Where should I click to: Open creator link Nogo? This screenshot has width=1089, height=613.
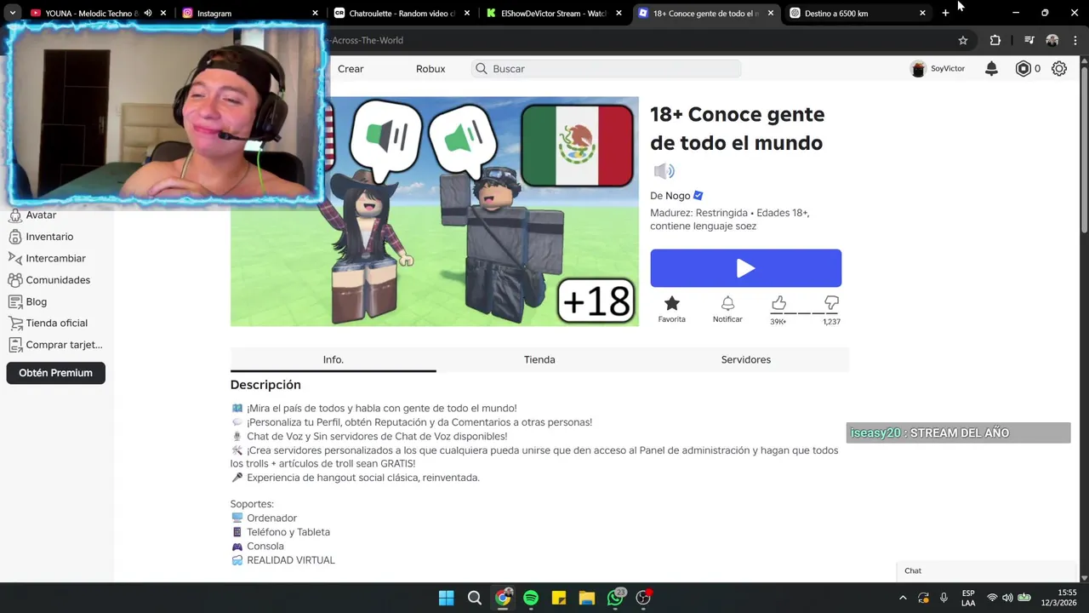point(678,196)
